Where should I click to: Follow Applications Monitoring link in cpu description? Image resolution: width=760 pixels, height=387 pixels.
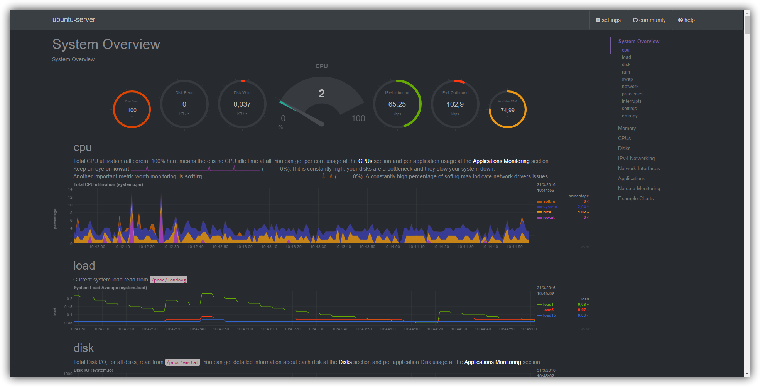(501, 161)
